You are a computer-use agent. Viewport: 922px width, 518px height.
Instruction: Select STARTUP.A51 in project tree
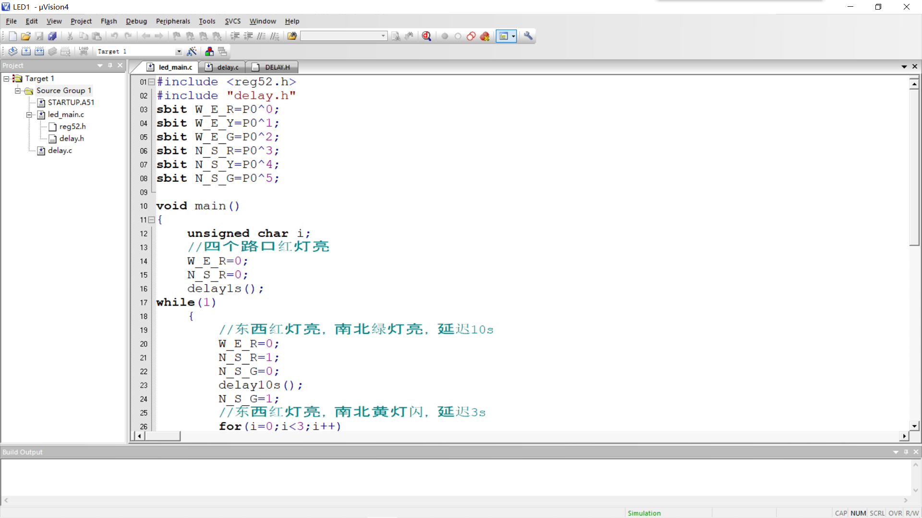point(71,102)
